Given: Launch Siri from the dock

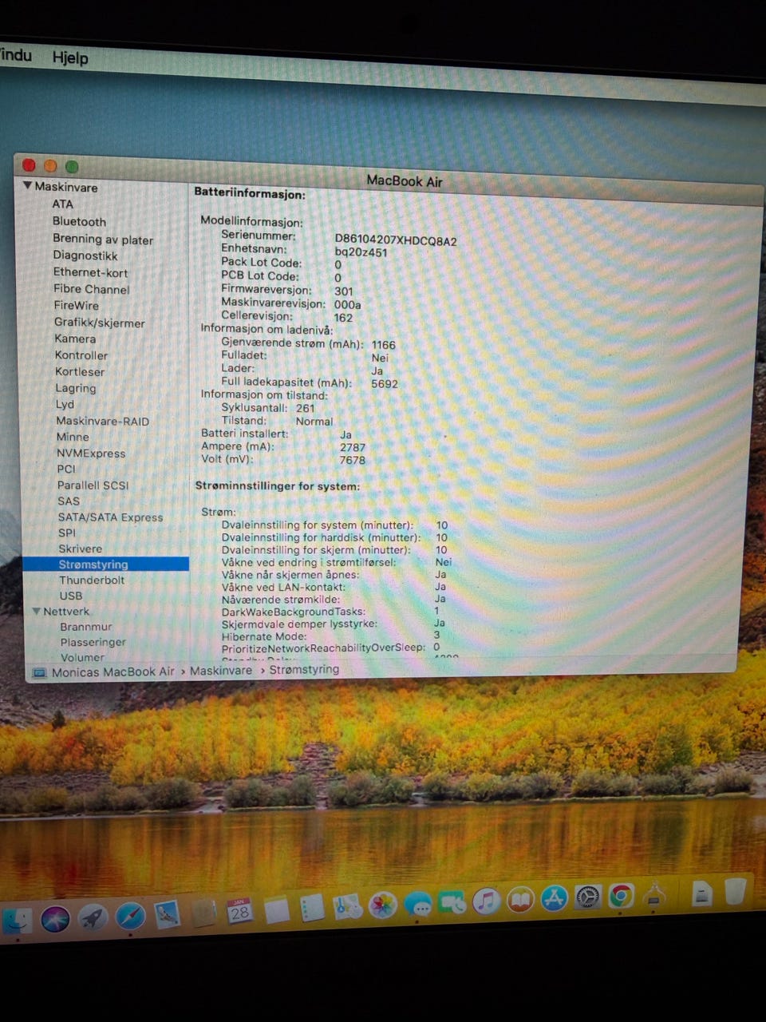Looking at the screenshot, I should click(55, 920).
